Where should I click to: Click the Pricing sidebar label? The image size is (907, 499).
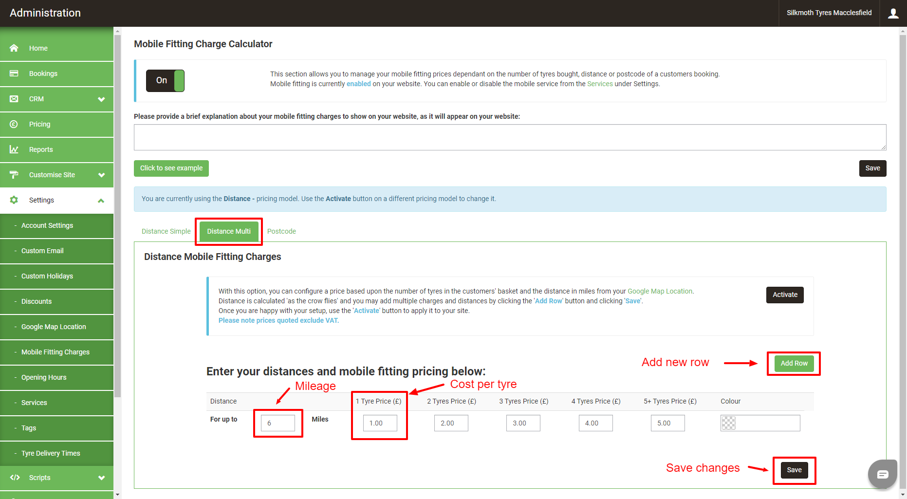coord(39,124)
